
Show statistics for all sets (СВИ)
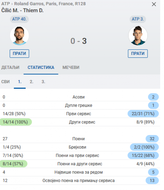click(x=6, y=82)
